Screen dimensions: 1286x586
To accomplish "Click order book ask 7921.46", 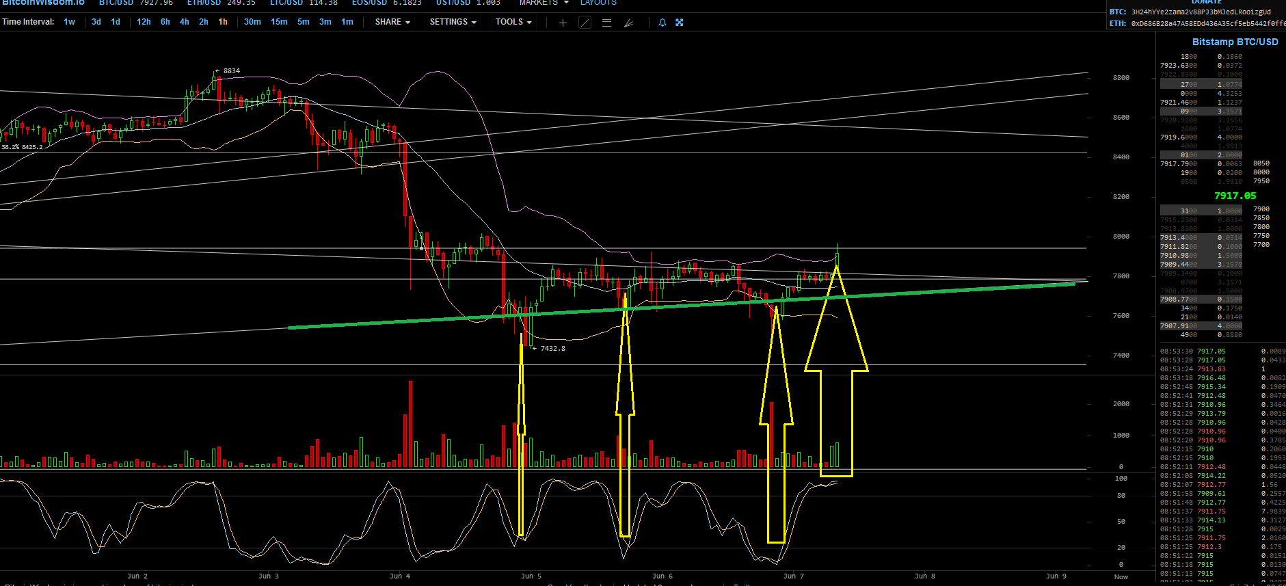I will click(1201, 102).
